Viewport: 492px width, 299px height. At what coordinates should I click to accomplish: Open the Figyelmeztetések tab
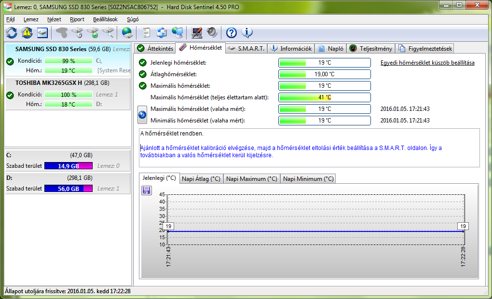pyautogui.click(x=425, y=48)
